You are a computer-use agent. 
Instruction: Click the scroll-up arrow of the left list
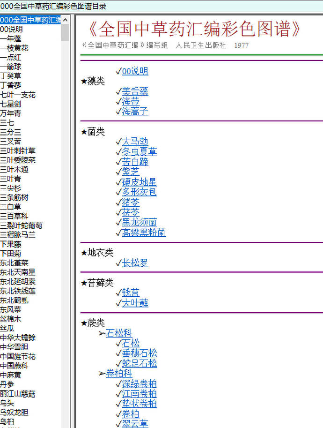pyautogui.click(x=66, y=20)
